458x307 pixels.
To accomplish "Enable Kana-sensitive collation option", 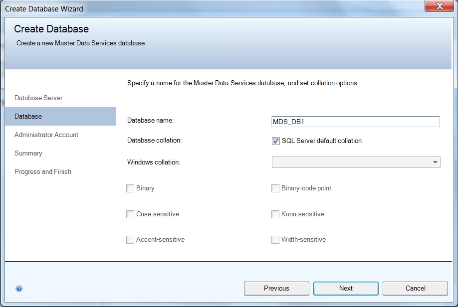I will pos(275,214).
